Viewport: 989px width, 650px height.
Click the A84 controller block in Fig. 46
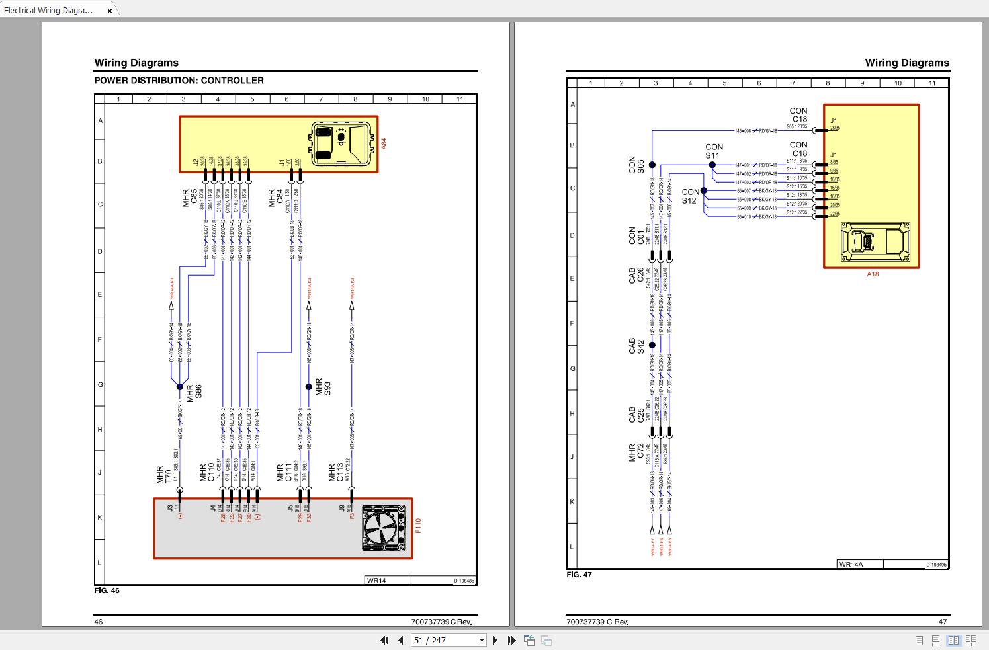click(278, 144)
